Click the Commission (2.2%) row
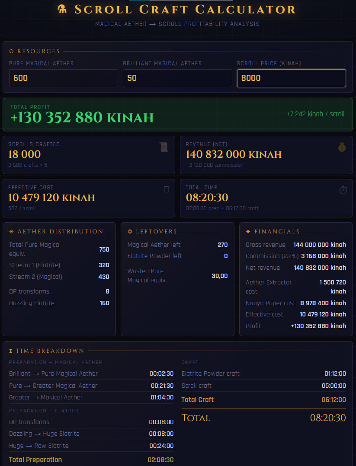The height and width of the screenshot is (466, 356). (296, 256)
